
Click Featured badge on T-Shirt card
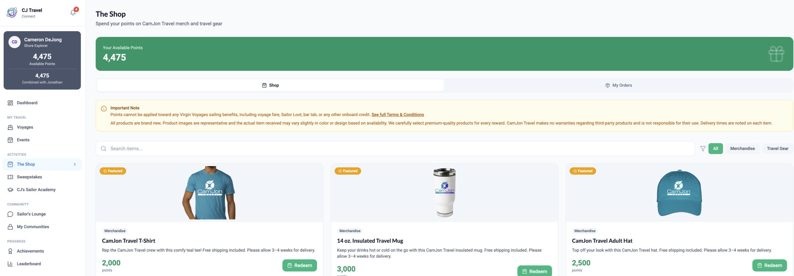(x=113, y=171)
